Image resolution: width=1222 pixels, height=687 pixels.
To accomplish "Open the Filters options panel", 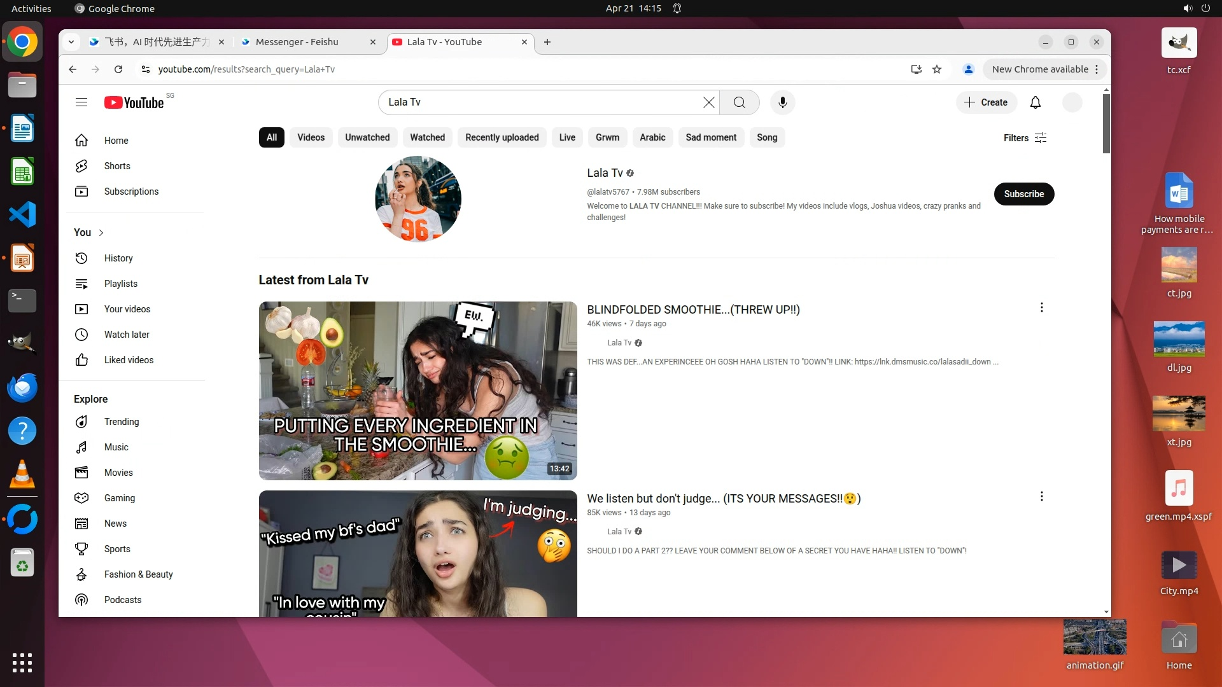I will point(1025,138).
